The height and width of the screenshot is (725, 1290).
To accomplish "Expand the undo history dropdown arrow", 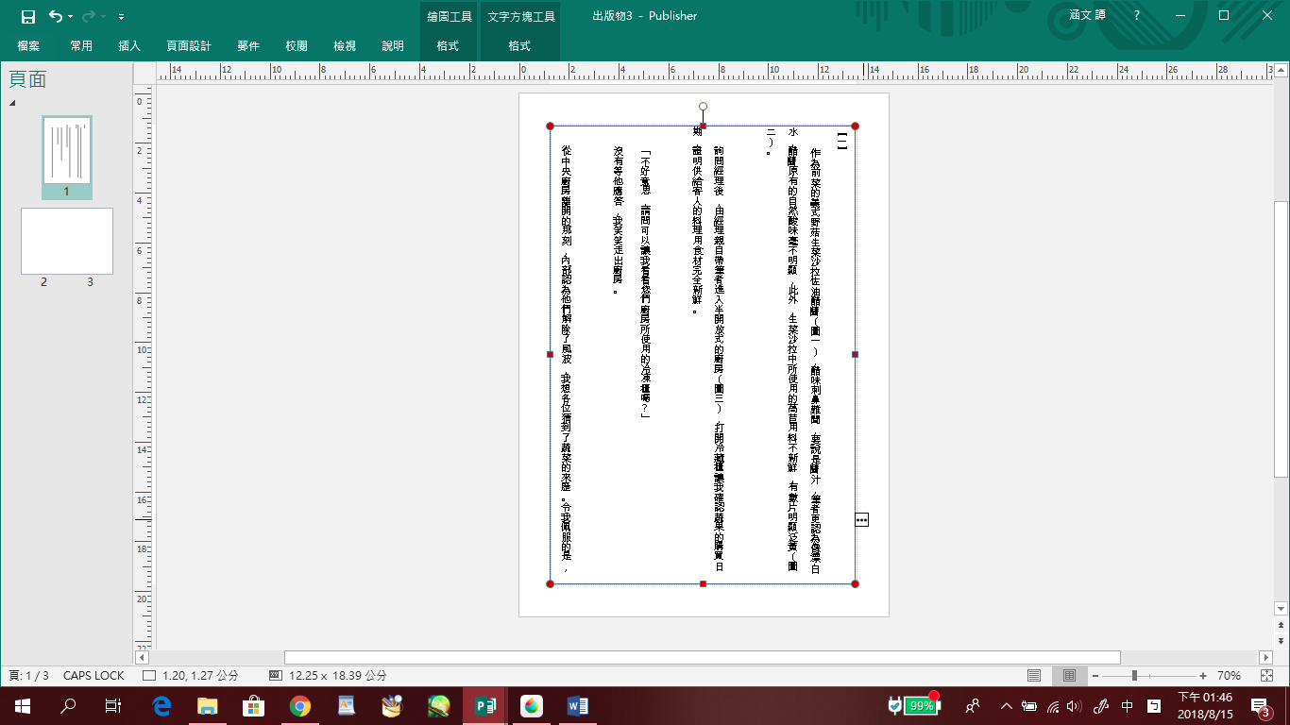I will point(71,17).
